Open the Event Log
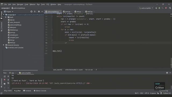The height and width of the screenshot is (97, 172). 164,91
